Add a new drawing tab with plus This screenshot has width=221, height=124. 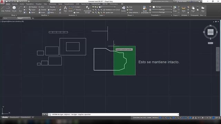click(33, 18)
